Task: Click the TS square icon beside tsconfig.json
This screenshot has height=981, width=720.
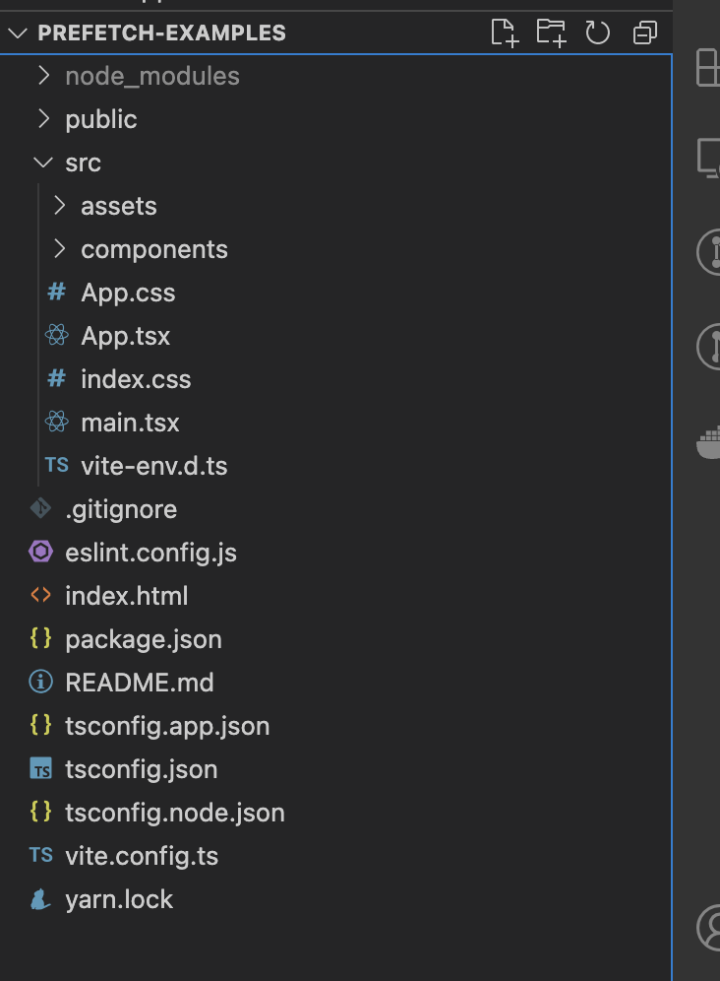Action: coord(40,768)
